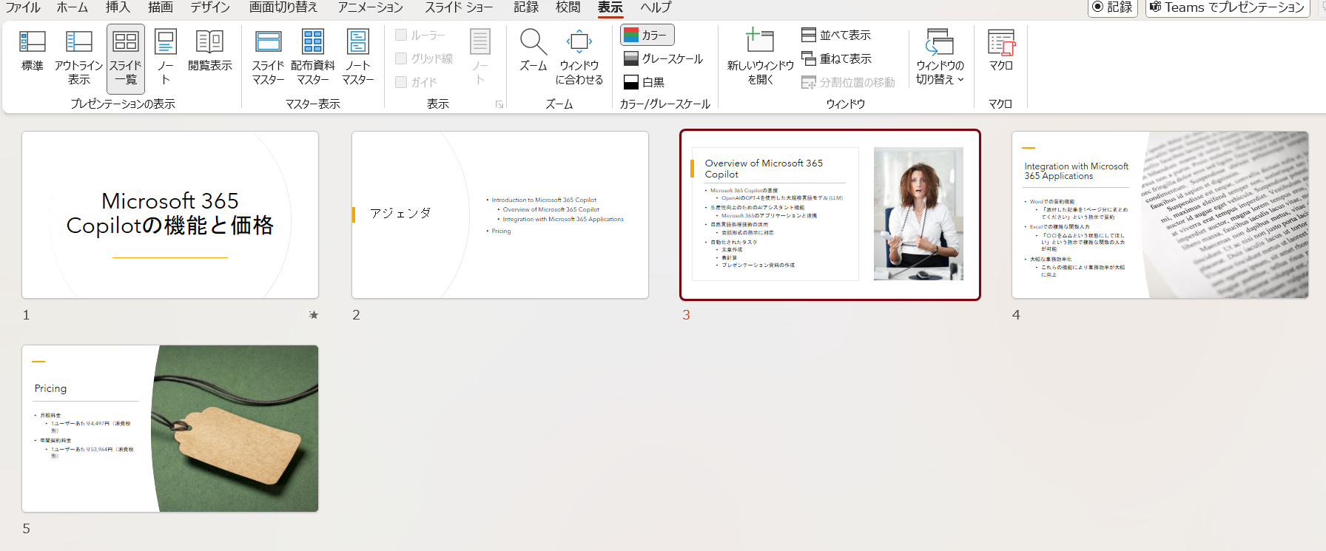Select Overview of Microsoft 365 Copilot slide
1326x551 pixels.
[830, 215]
